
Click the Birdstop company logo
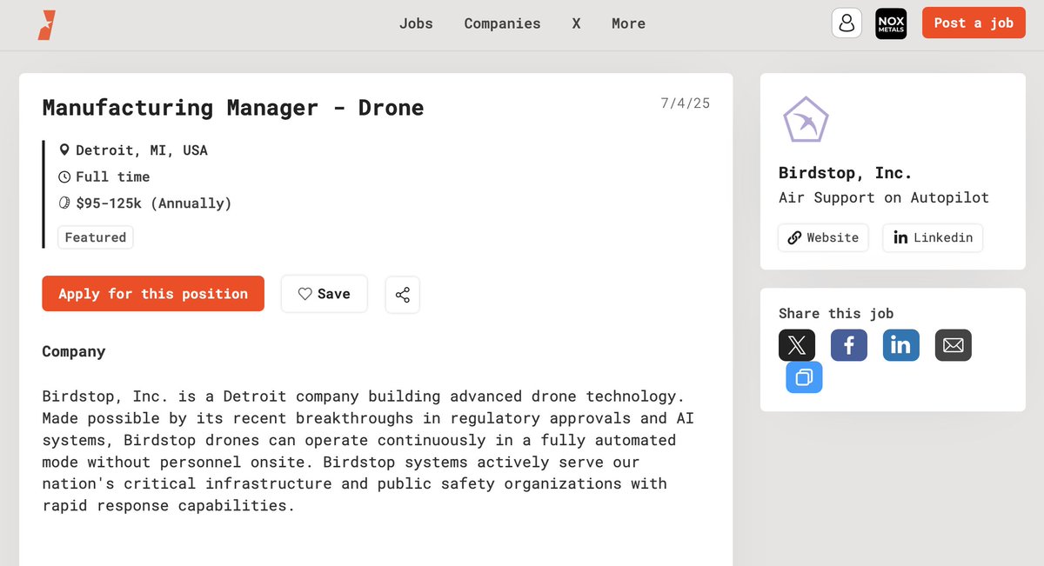coord(806,120)
